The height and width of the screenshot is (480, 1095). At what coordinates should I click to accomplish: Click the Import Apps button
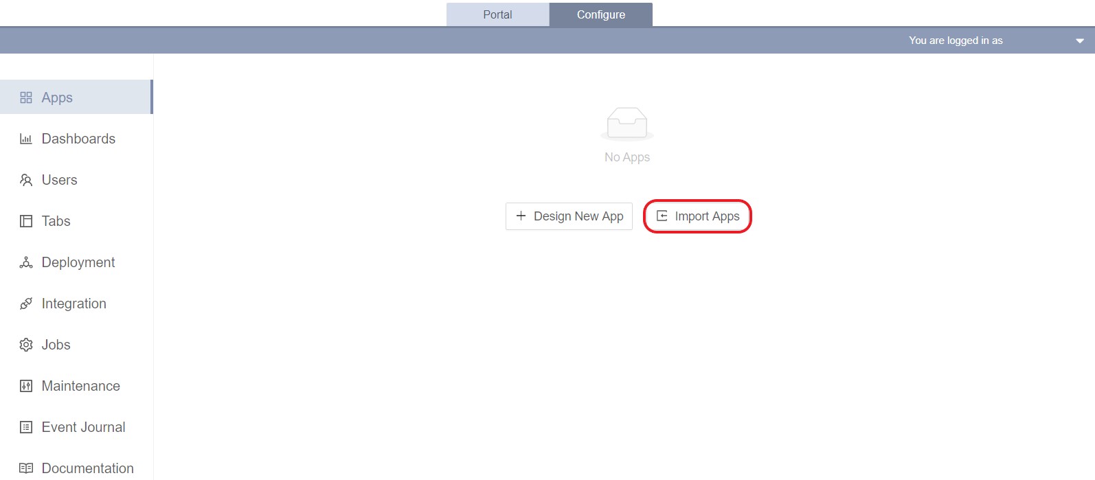pos(697,216)
